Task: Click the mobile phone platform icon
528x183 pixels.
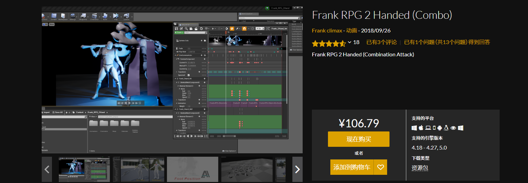Action: click(434, 128)
